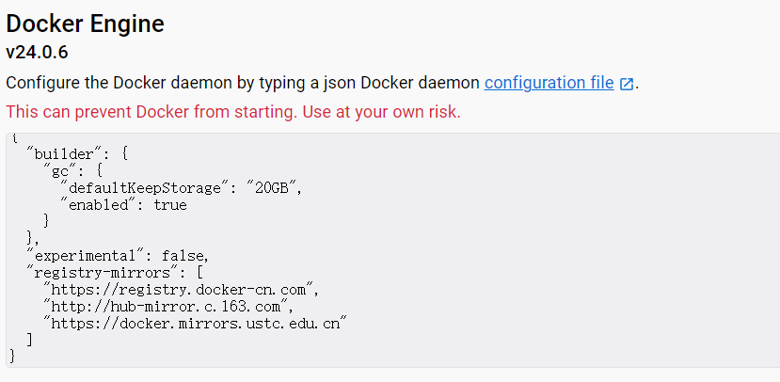Click the true value after "enabled"

click(x=170, y=204)
